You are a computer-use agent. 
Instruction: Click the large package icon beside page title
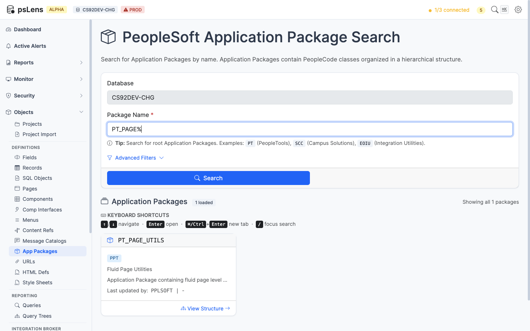(108, 37)
